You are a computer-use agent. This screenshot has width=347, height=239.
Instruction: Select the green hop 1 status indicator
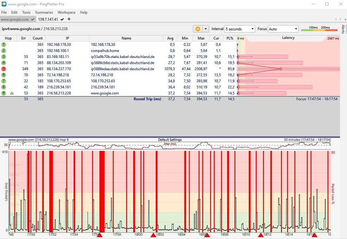coord(5,44)
